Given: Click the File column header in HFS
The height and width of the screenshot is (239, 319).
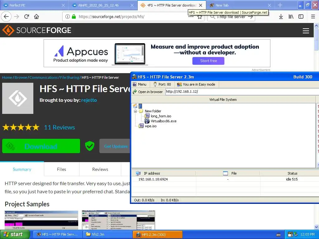Looking at the screenshot, I should (x=228, y=173).
